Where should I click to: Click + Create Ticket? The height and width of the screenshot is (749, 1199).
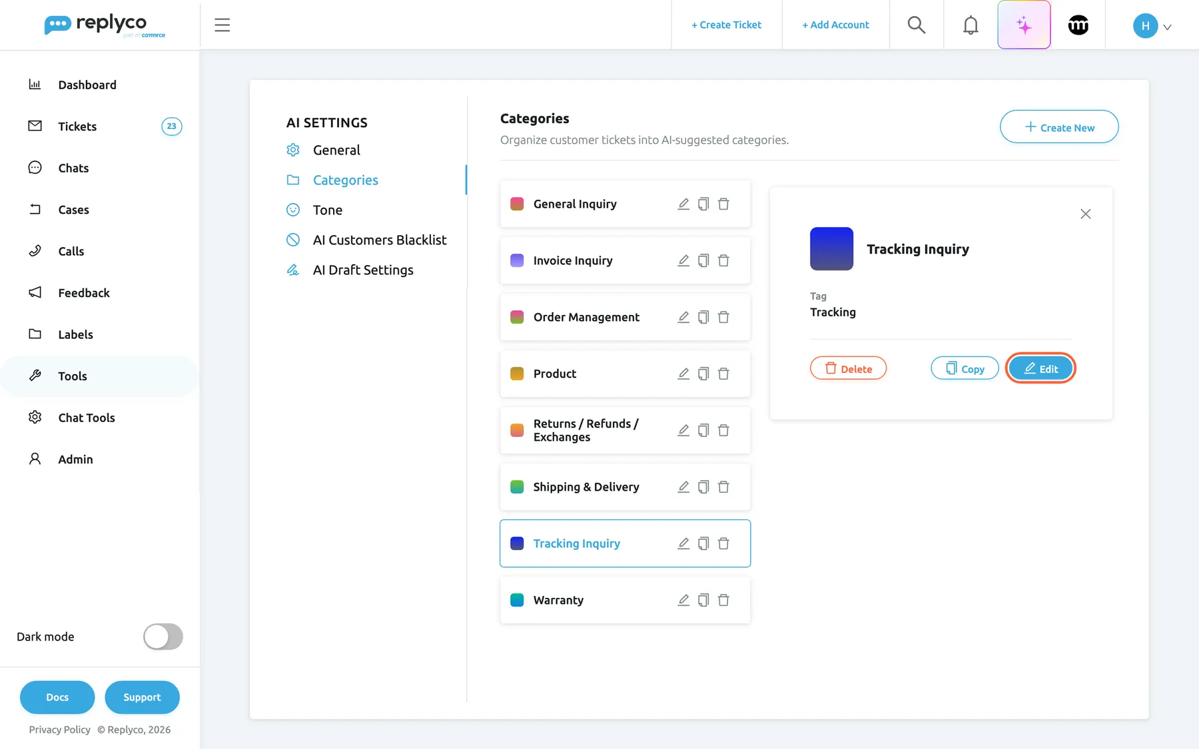[726, 25]
